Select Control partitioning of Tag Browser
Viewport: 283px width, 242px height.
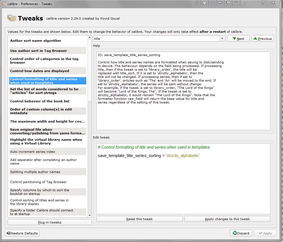click(48, 182)
